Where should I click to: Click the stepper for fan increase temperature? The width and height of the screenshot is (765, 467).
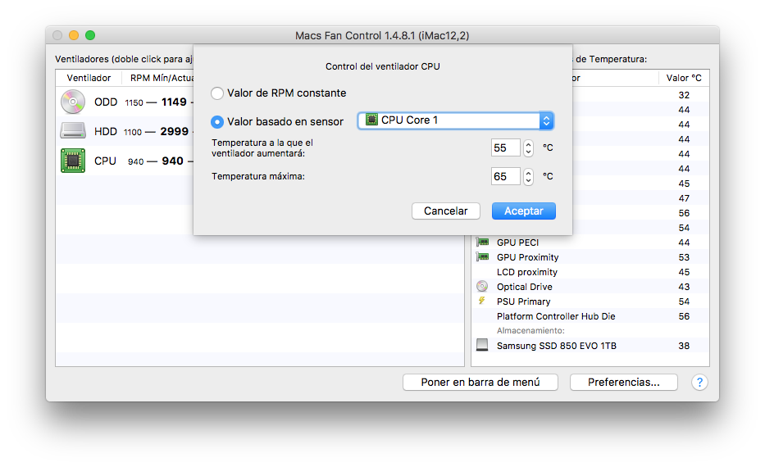tap(528, 148)
